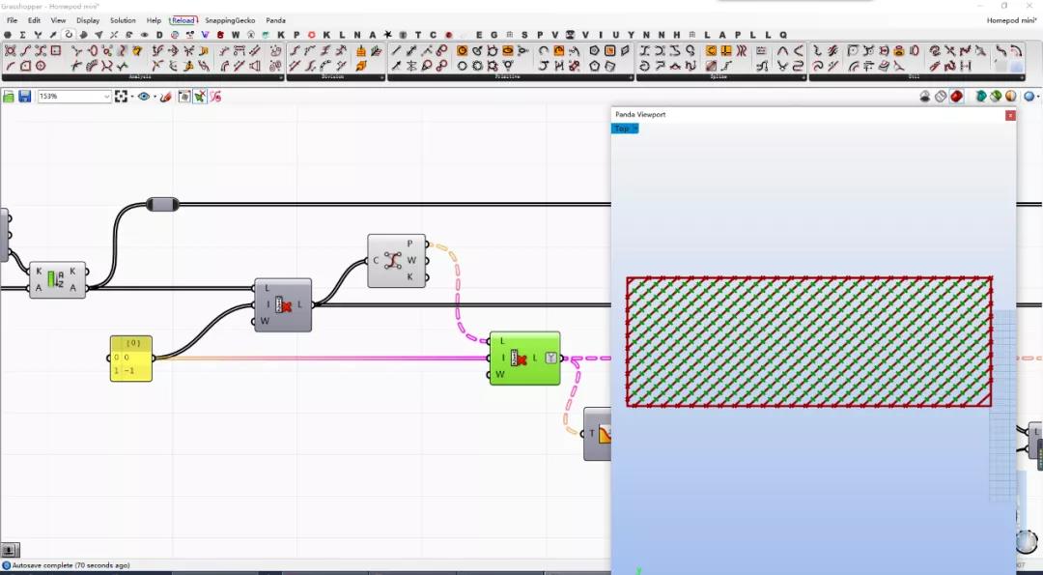
Task: Click the hatched rectangle in Panda Viewport
Action: click(x=809, y=341)
